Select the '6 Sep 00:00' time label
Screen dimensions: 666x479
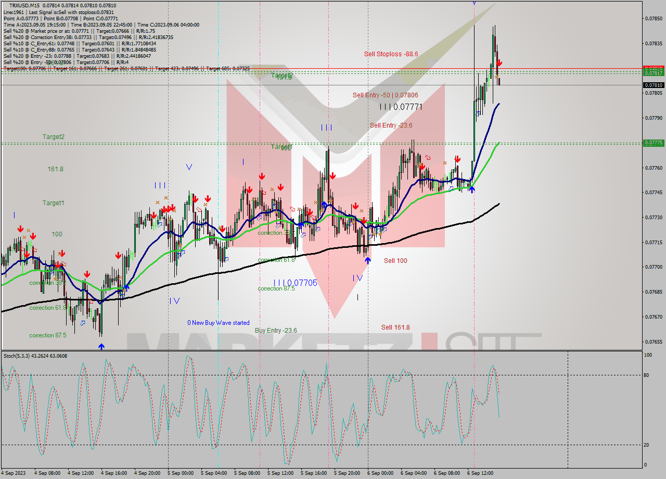(380, 473)
